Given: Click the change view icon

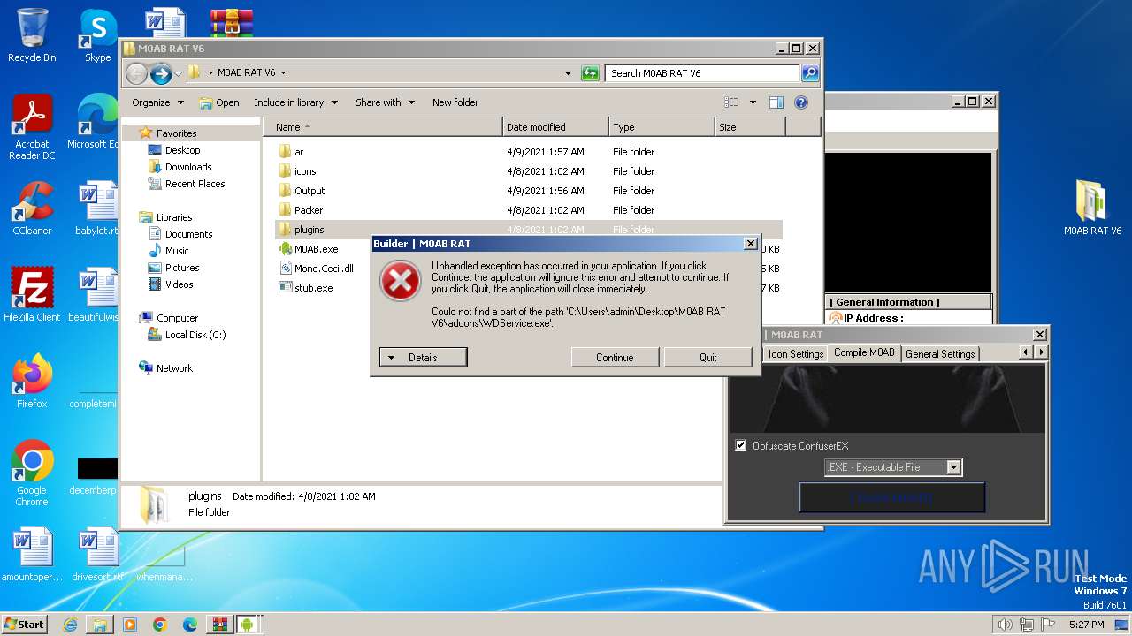Looking at the screenshot, I should click(731, 102).
